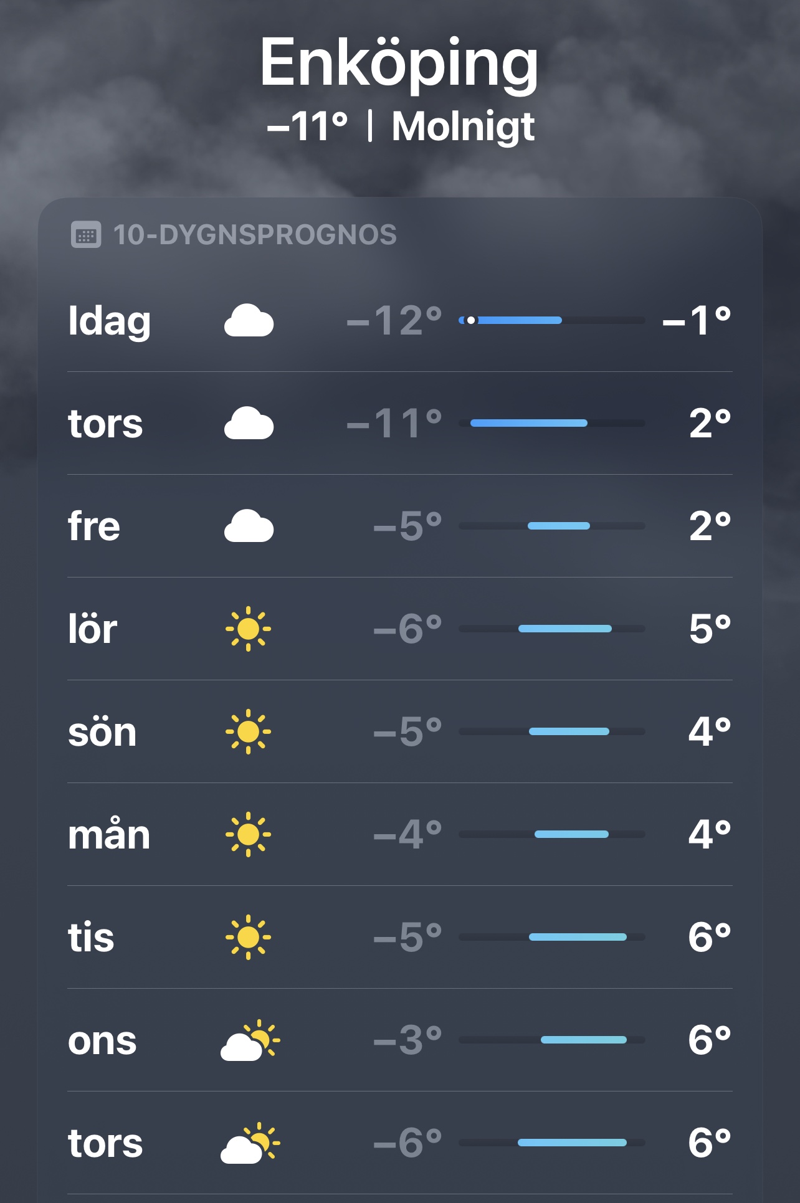The height and width of the screenshot is (1203, 800).
Task: Tap the calendar icon beside 10-DYGNSPROGNOS
Action: (x=86, y=235)
